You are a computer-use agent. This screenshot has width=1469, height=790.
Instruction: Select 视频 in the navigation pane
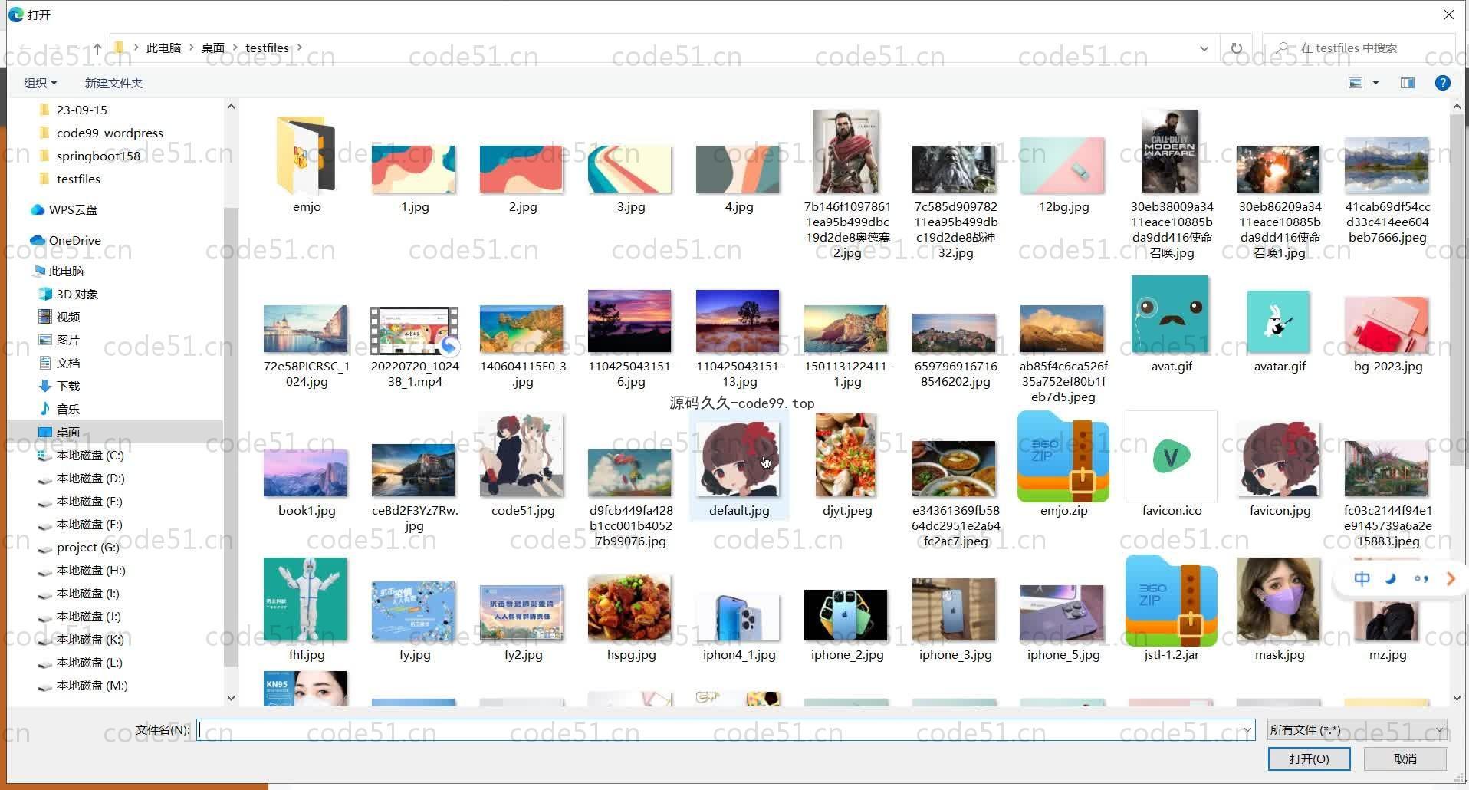click(67, 317)
